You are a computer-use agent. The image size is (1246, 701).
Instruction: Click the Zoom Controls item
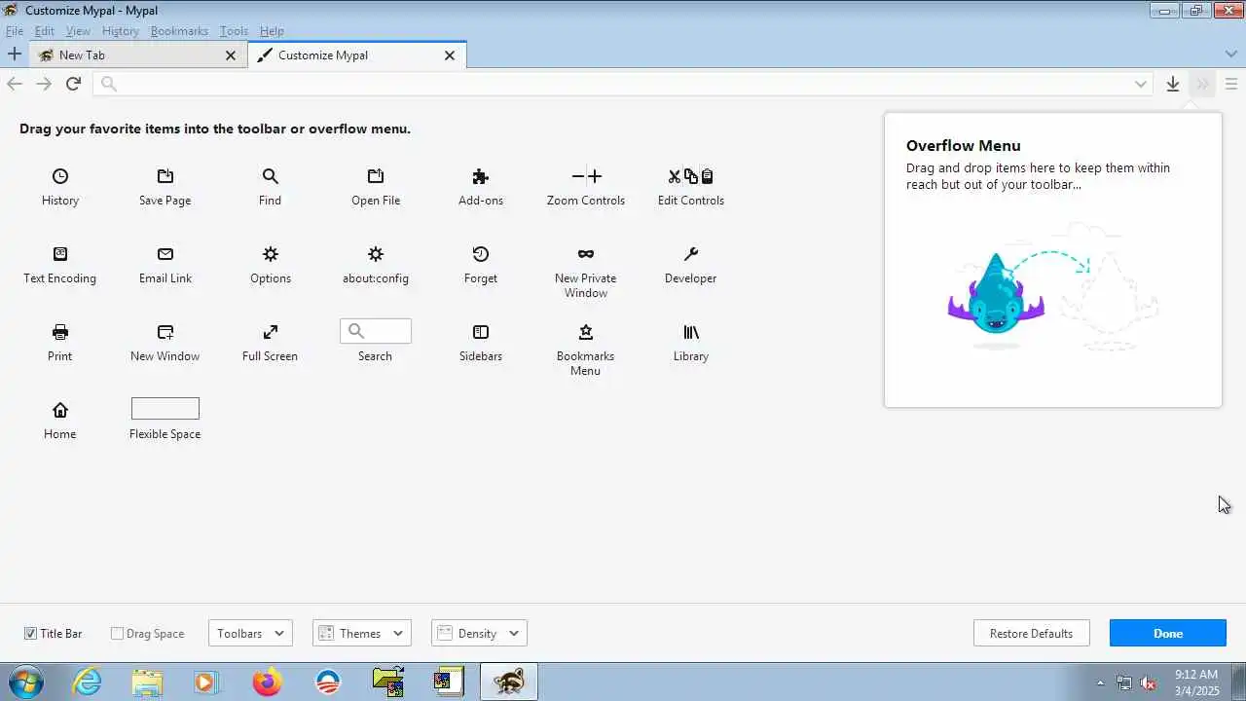tap(586, 187)
